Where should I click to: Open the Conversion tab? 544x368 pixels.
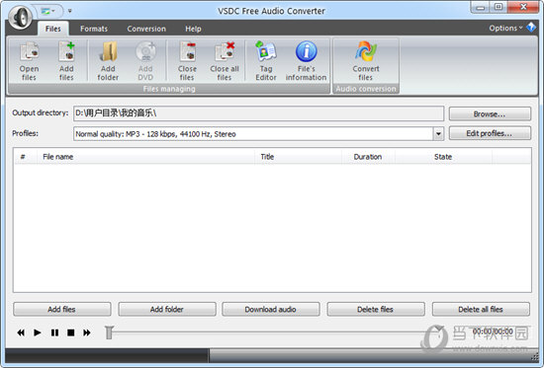tap(146, 29)
